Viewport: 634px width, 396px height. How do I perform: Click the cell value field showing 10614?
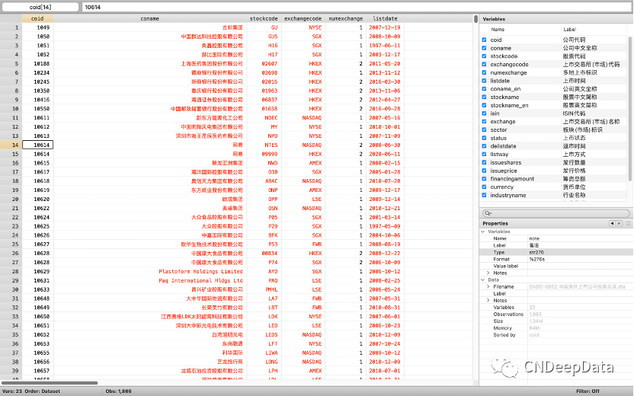coord(357,7)
